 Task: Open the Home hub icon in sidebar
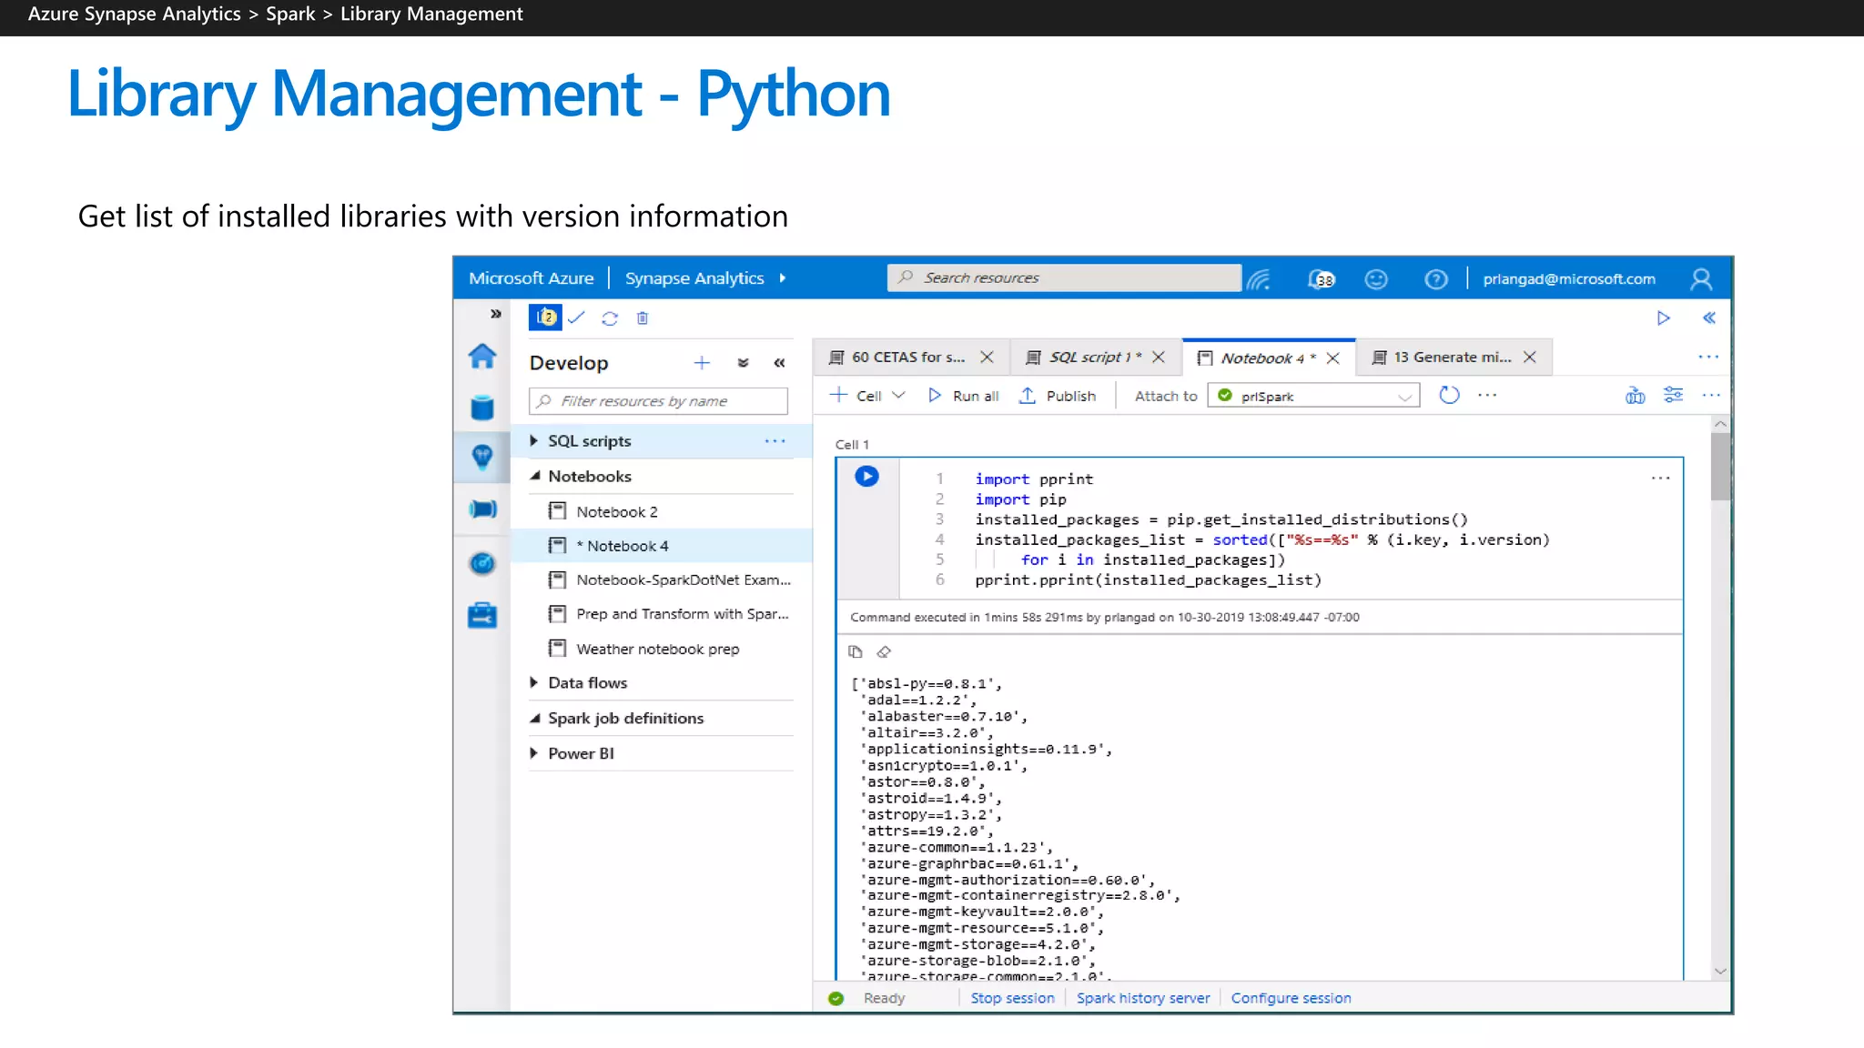point(482,356)
